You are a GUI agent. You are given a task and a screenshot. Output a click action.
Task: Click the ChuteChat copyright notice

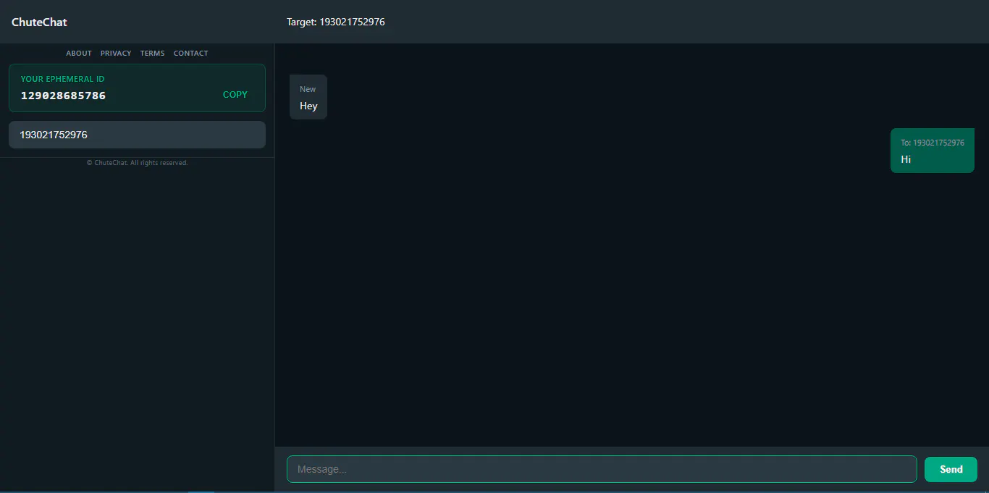(138, 163)
